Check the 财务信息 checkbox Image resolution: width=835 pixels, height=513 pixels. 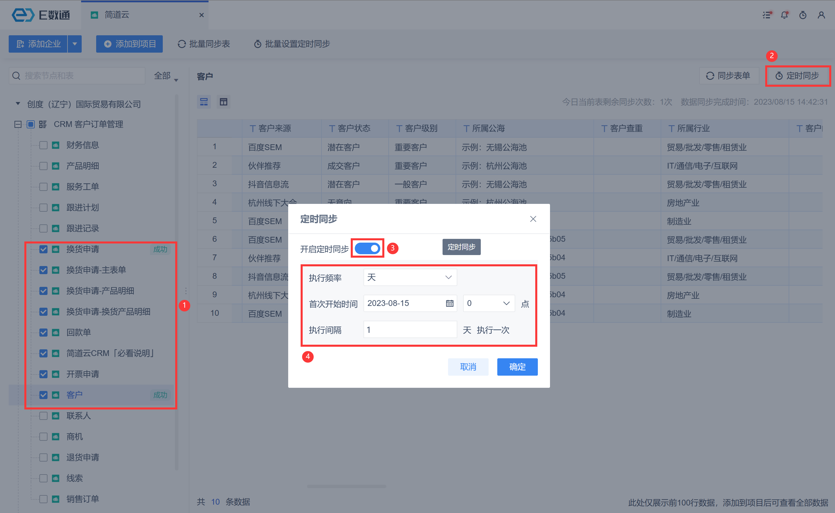point(43,145)
